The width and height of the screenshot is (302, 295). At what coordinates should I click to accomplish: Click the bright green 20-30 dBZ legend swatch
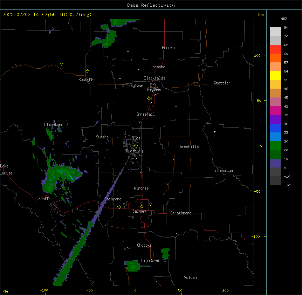pos(275,146)
